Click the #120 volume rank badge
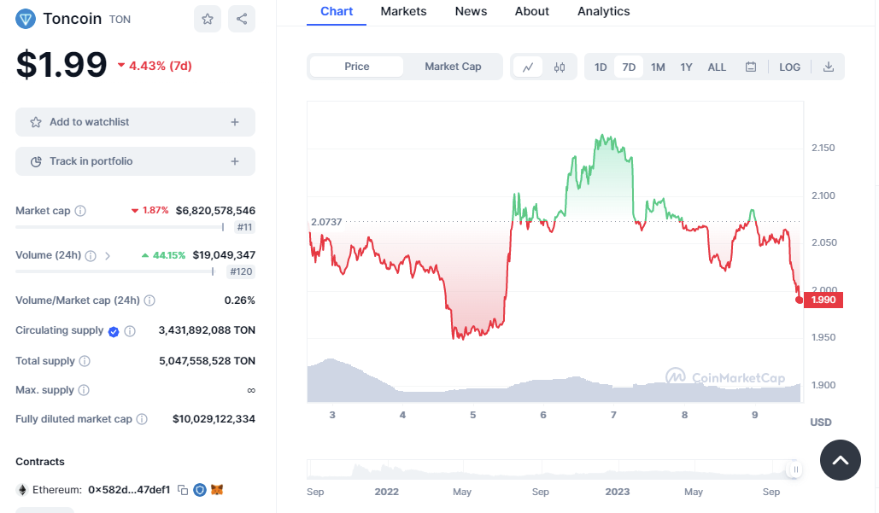879x513 pixels. 241,271
